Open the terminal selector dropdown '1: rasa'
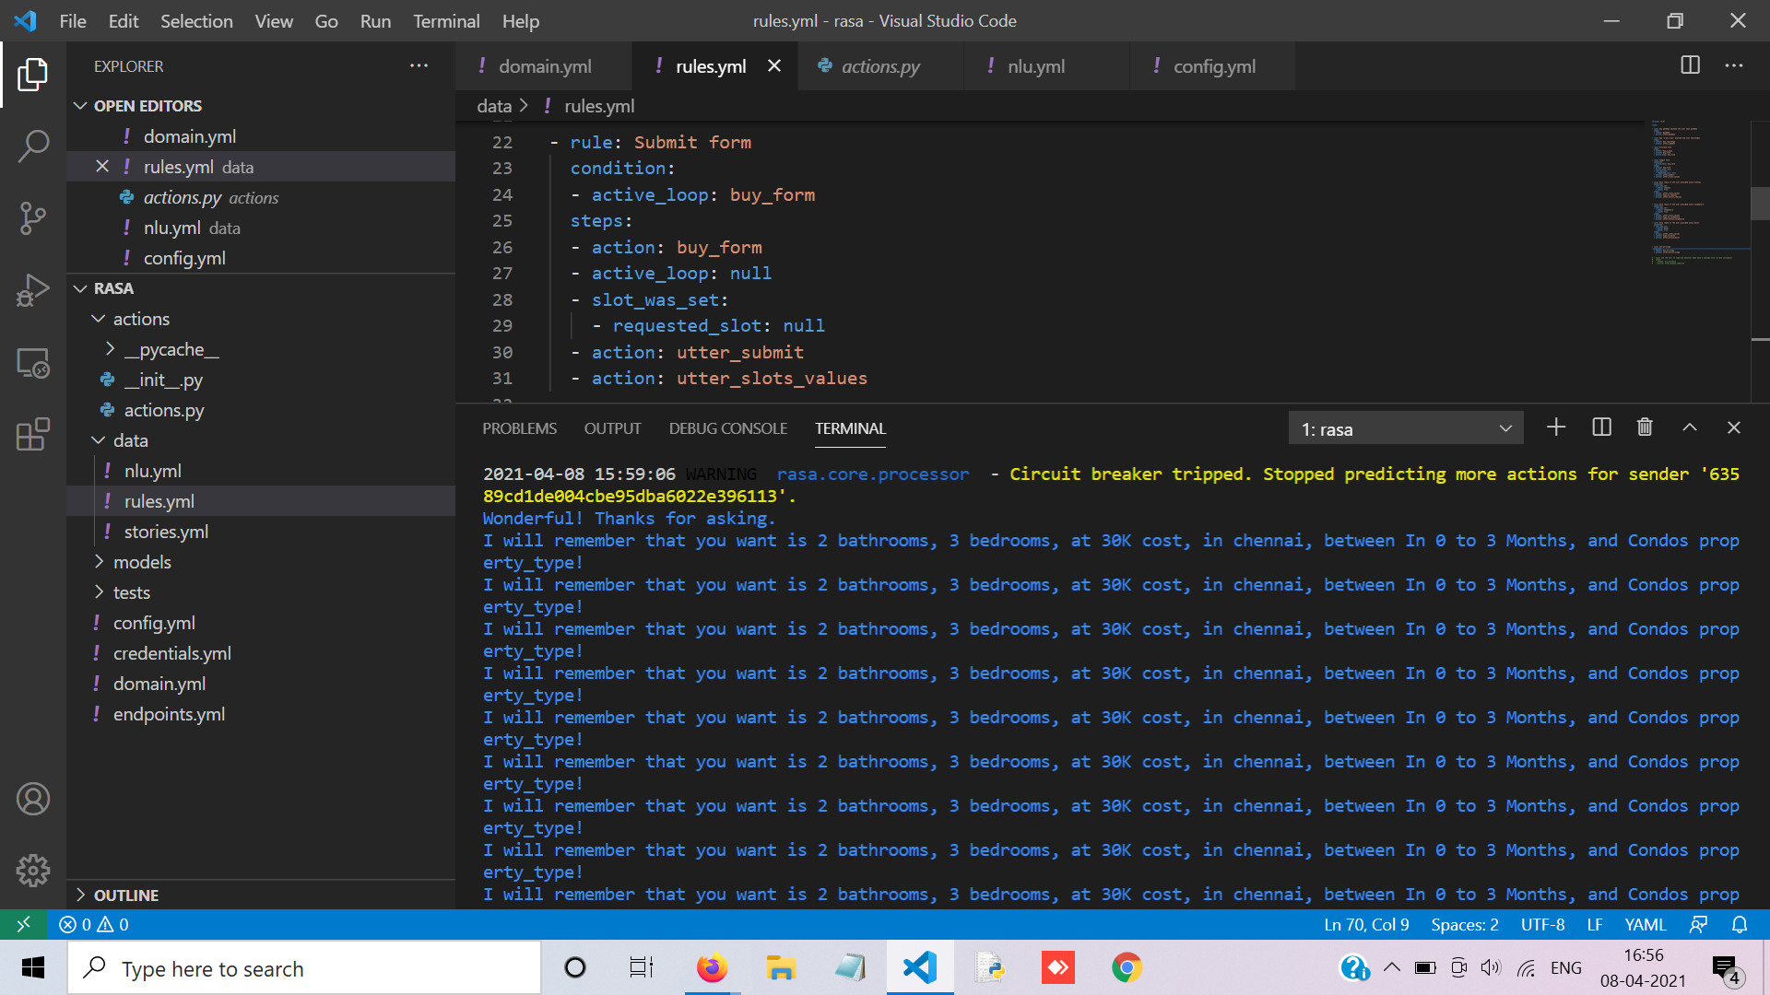Screen dimensions: 1770x995 click(x=1405, y=429)
